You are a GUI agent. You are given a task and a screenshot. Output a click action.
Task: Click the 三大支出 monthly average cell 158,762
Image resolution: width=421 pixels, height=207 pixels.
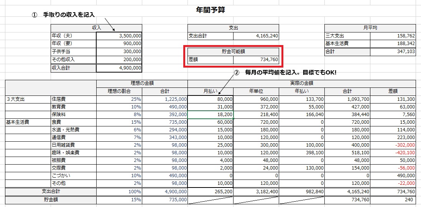coord(393,36)
